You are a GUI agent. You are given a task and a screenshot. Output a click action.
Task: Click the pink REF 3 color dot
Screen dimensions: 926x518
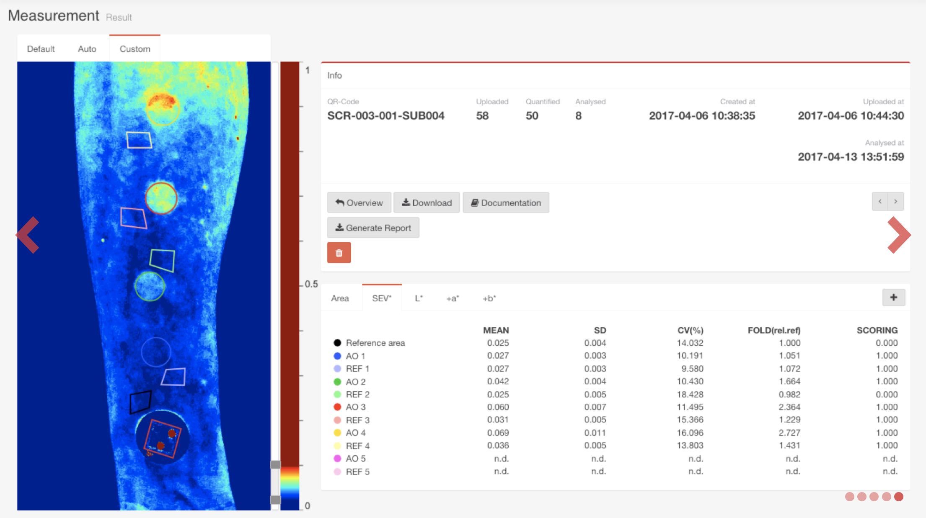[337, 420]
